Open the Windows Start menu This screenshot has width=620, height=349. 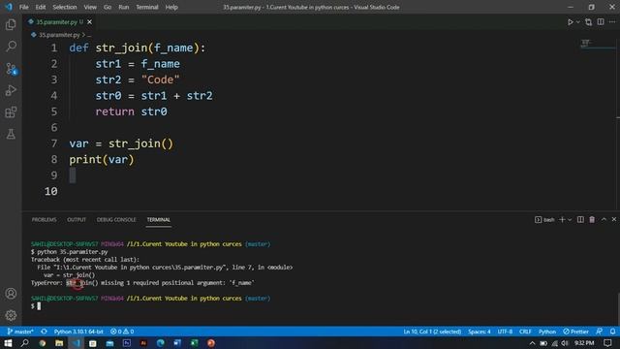coord(8,343)
